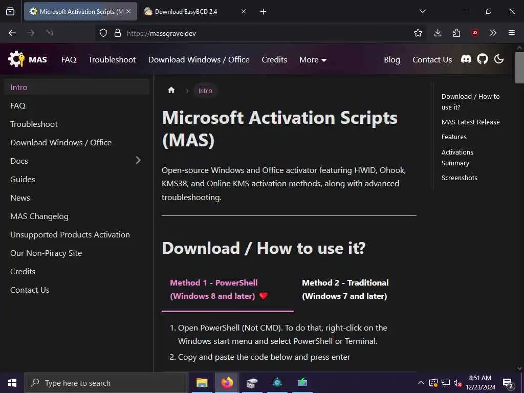Open the notification center icon
This screenshot has width=524, height=393.
click(x=508, y=383)
